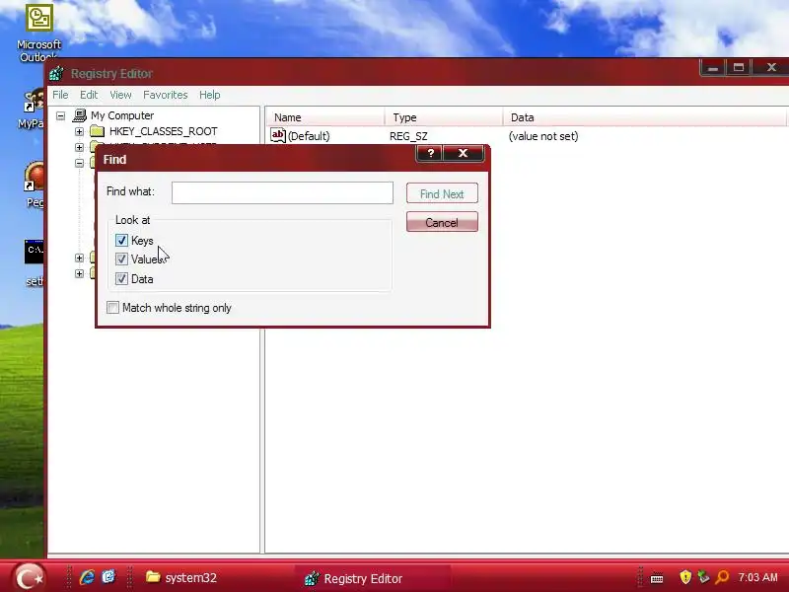This screenshot has height=592, width=789.
Task: Open the View menu
Action: [120, 95]
